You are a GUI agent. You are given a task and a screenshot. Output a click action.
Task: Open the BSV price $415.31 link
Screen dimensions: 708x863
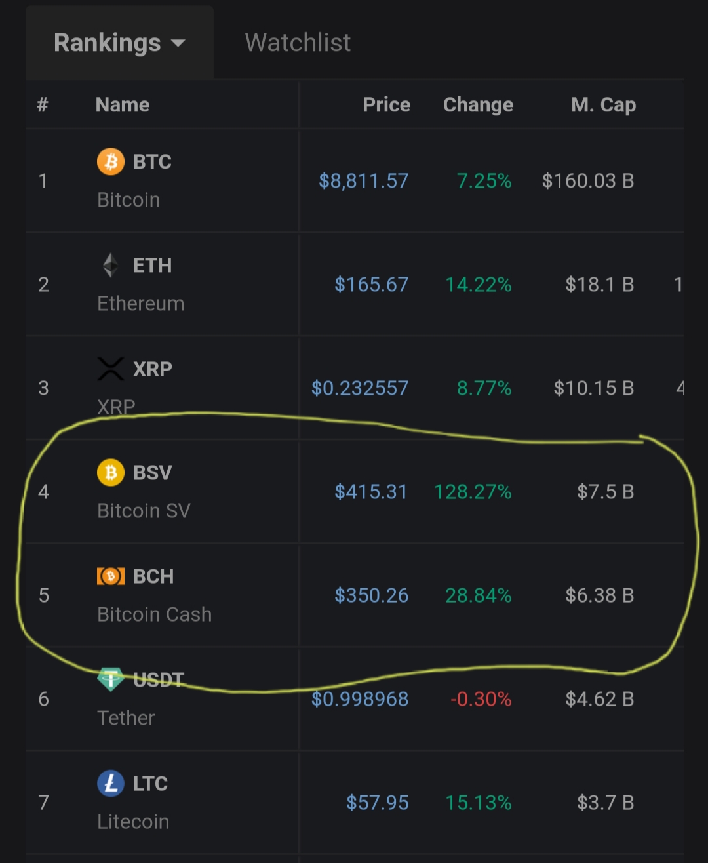pyautogui.click(x=371, y=492)
